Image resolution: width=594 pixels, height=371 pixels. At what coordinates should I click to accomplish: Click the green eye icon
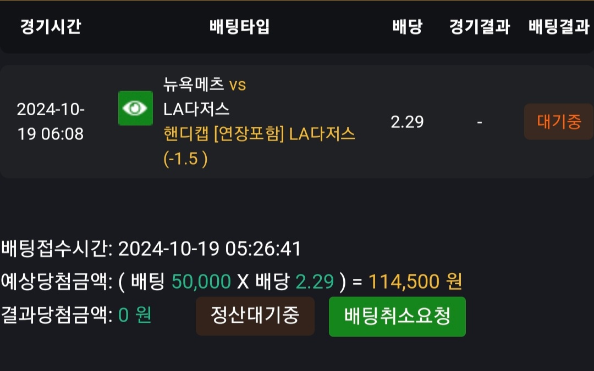pos(135,108)
